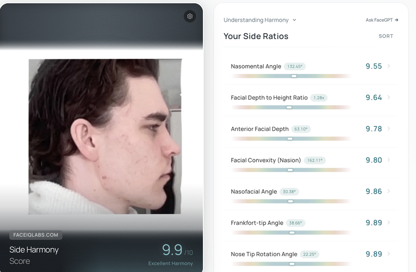Select the Nasomental Angle label

(256, 66)
